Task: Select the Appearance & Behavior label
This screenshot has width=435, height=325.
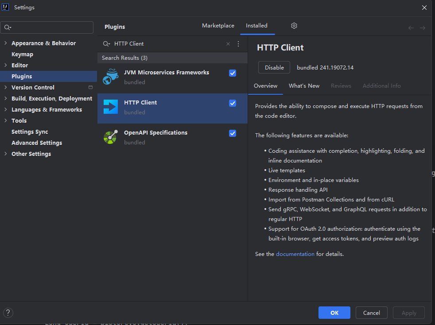Action: pos(43,43)
